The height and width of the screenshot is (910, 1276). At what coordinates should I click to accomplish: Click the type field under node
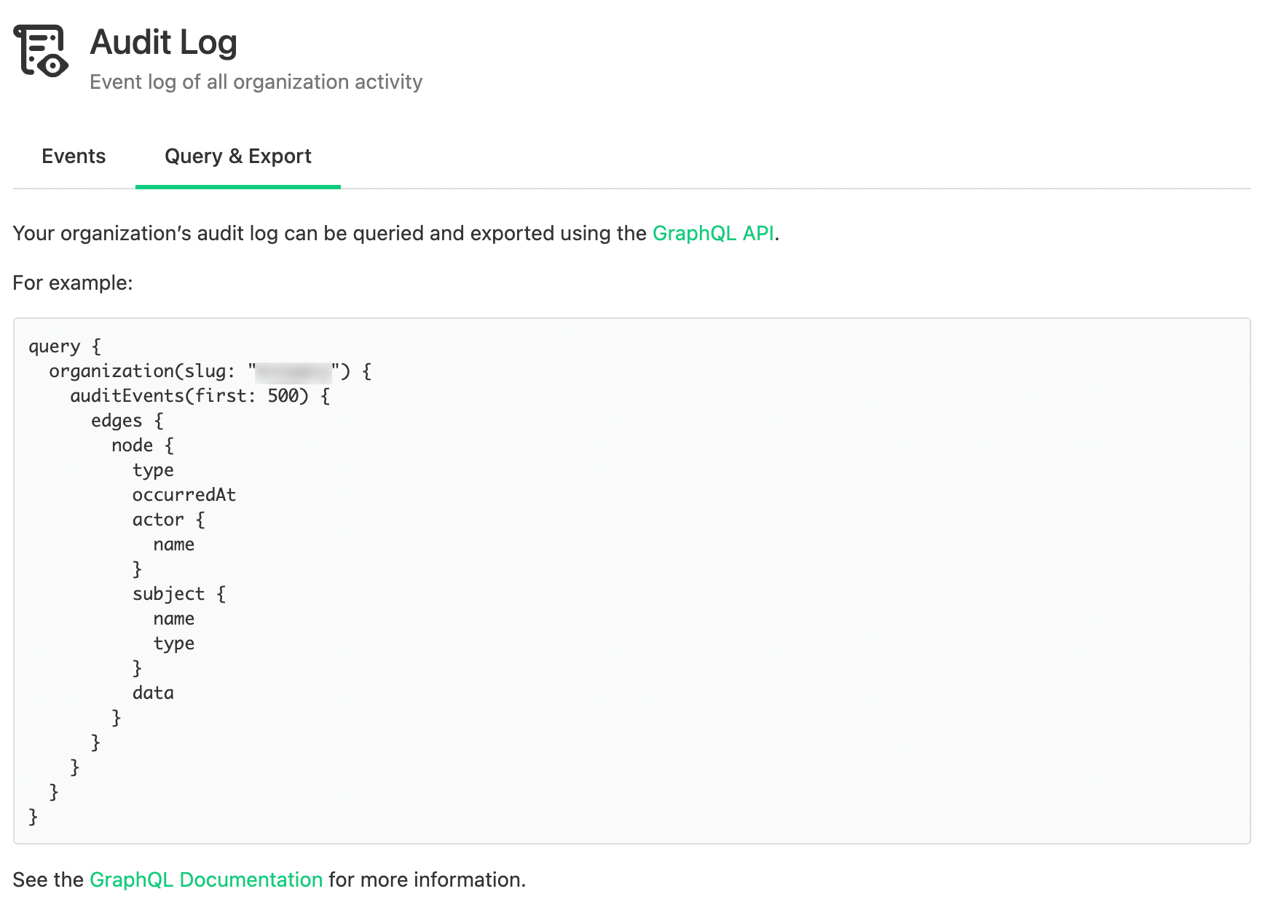coord(152,470)
